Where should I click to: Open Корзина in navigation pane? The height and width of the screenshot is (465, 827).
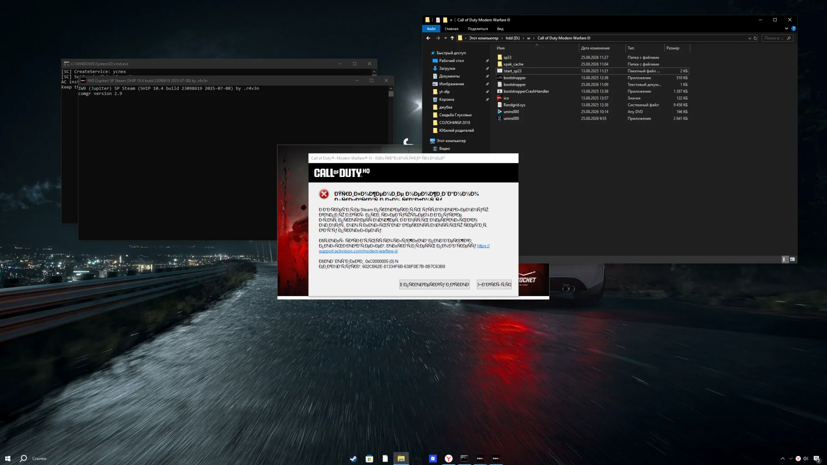pyautogui.click(x=447, y=99)
